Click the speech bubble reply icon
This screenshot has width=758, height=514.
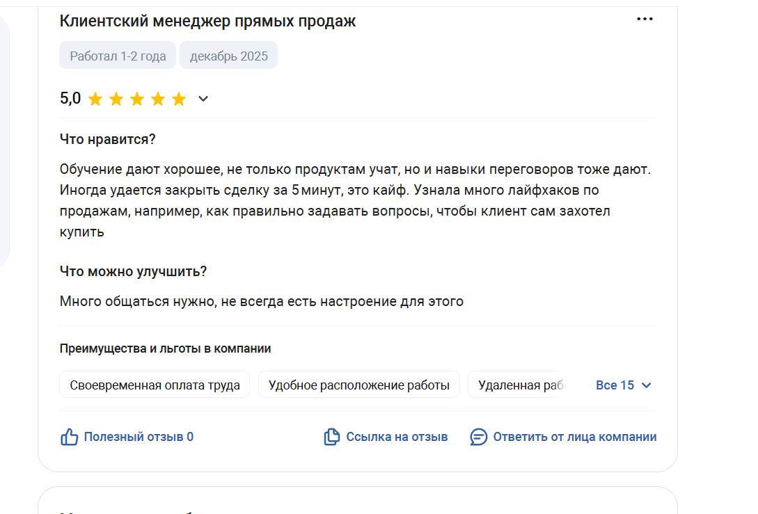[478, 437]
